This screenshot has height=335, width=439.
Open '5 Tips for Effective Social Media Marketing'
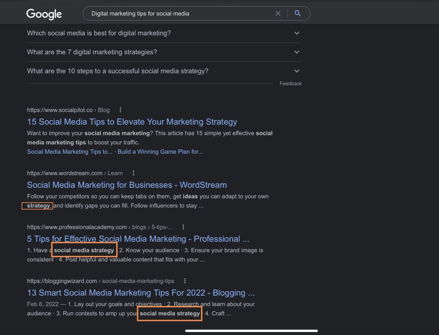point(138,239)
